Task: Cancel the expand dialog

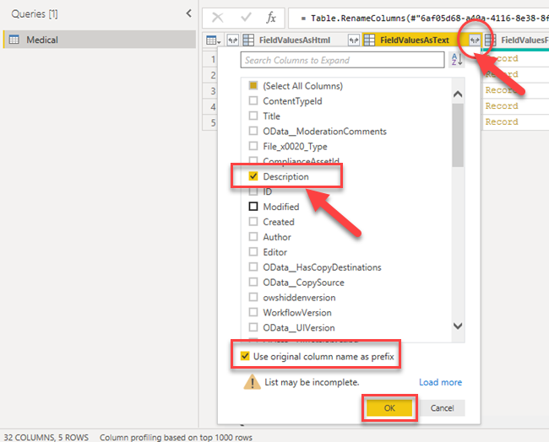Action: (x=442, y=407)
